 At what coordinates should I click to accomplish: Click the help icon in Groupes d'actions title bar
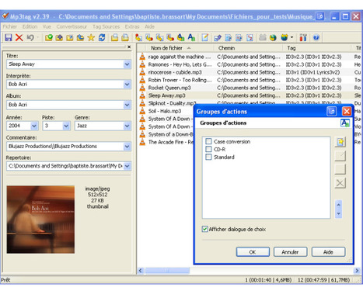[x=331, y=112]
